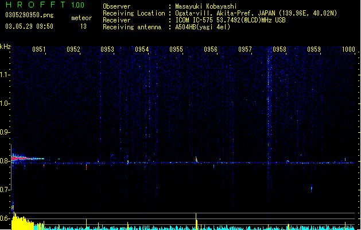Viewport: 361px width, 230px height.
Task: Click the 0.9 kHz axis label
Action: [x=5, y=132]
